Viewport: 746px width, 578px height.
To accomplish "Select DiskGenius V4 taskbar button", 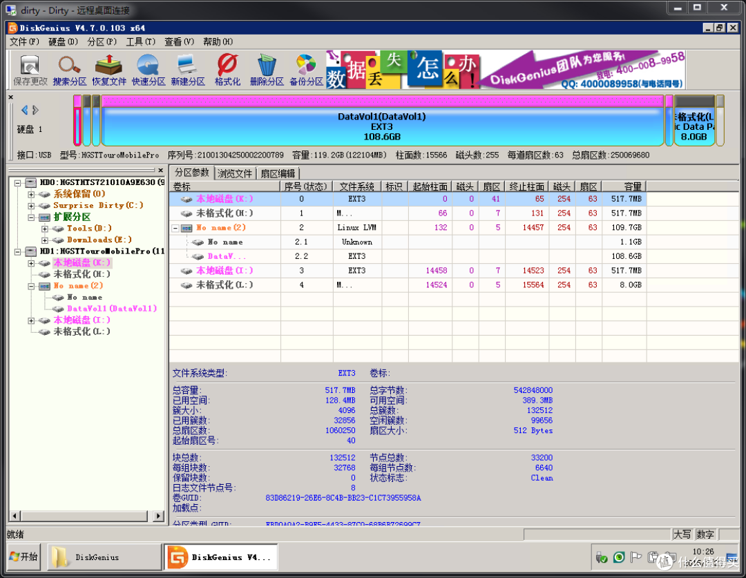I will [x=221, y=557].
